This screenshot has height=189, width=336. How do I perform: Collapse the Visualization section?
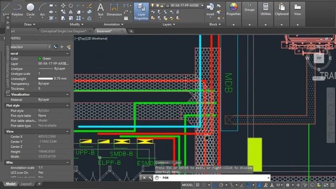coord(68,94)
